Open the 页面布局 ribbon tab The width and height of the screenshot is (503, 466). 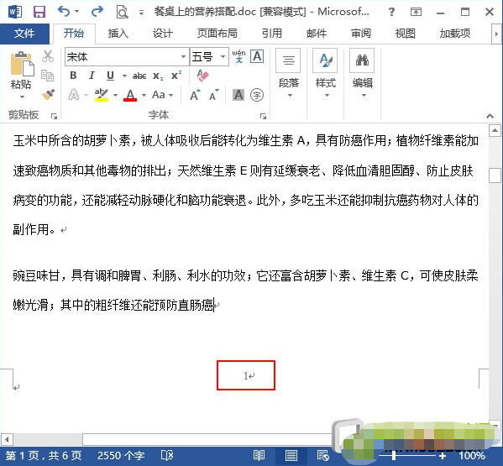(217, 34)
